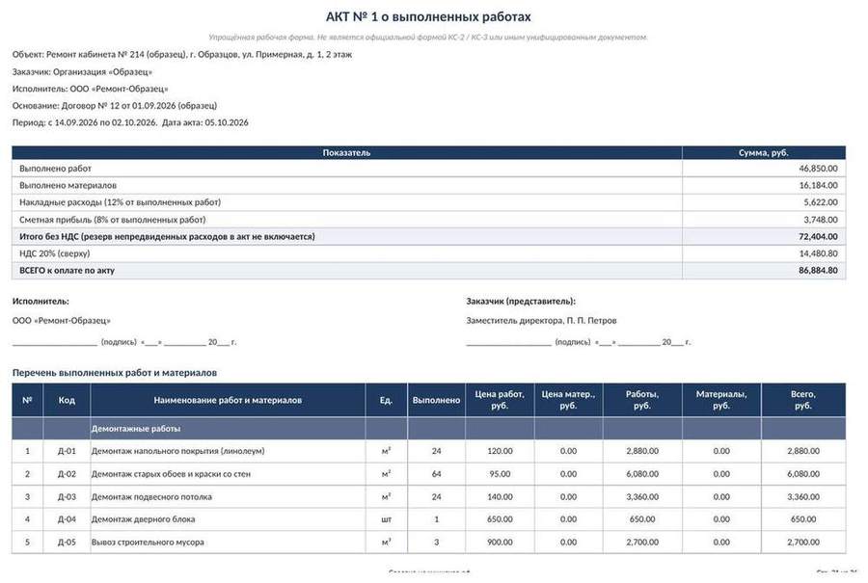Select the value 5,622.00
868x583 pixels.
[821, 202]
